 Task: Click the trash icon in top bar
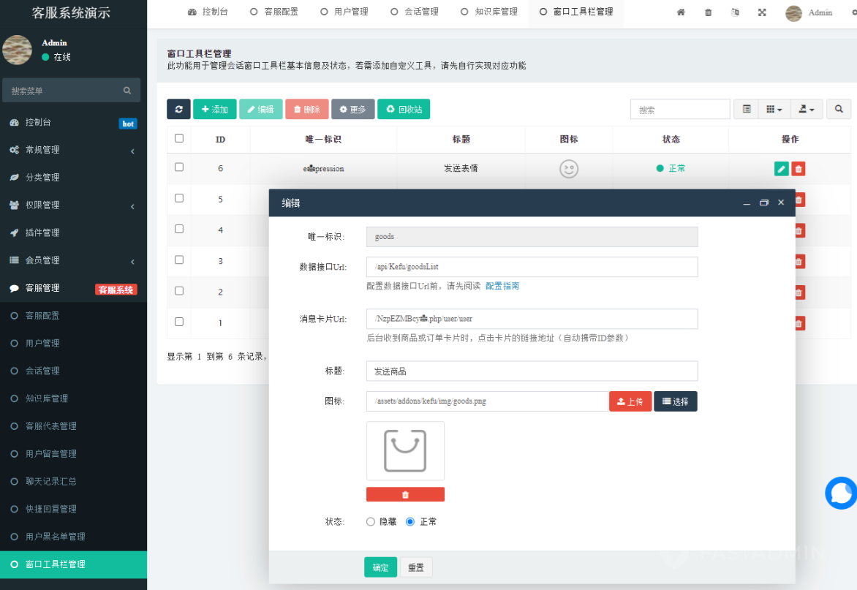coord(708,12)
